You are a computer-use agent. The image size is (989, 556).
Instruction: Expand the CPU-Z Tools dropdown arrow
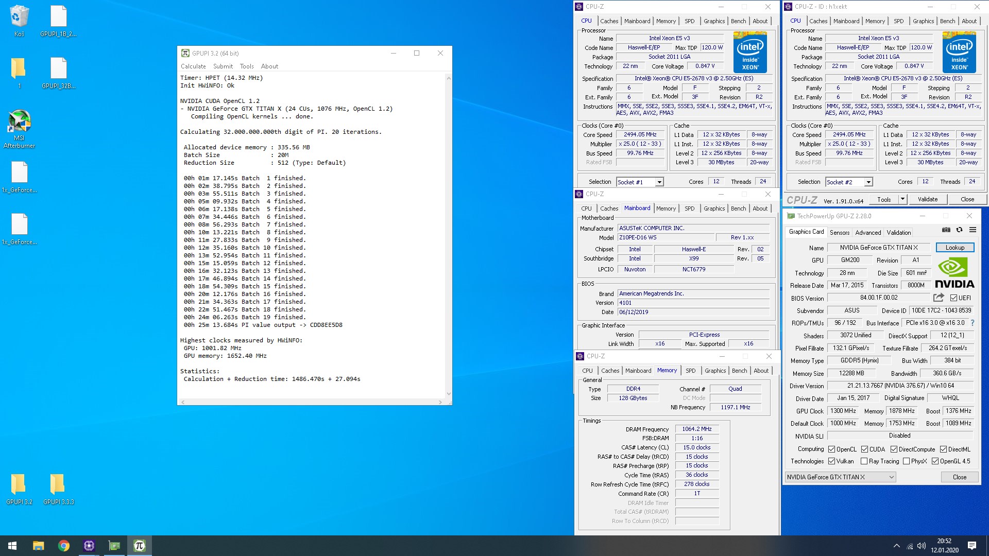tap(902, 199)
